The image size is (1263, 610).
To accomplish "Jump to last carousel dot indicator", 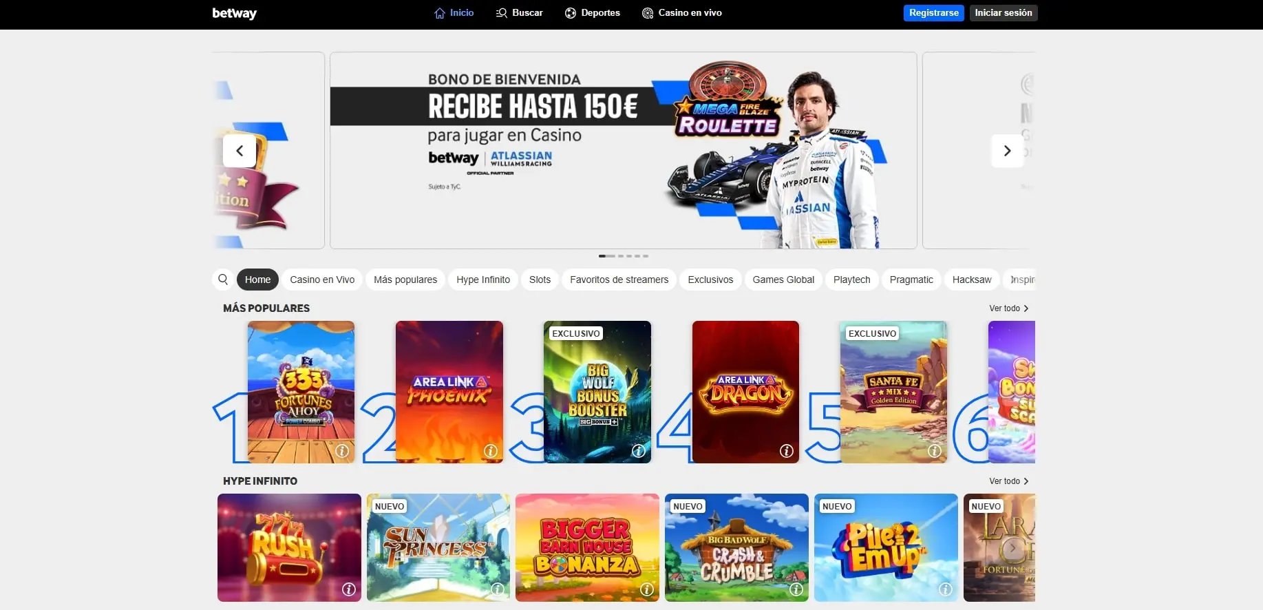I will 646,256.
